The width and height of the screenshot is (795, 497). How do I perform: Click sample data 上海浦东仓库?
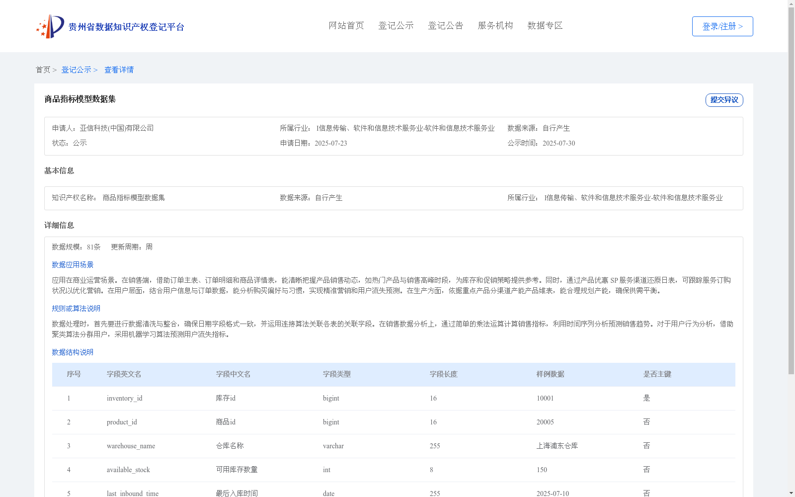[557, 446]
